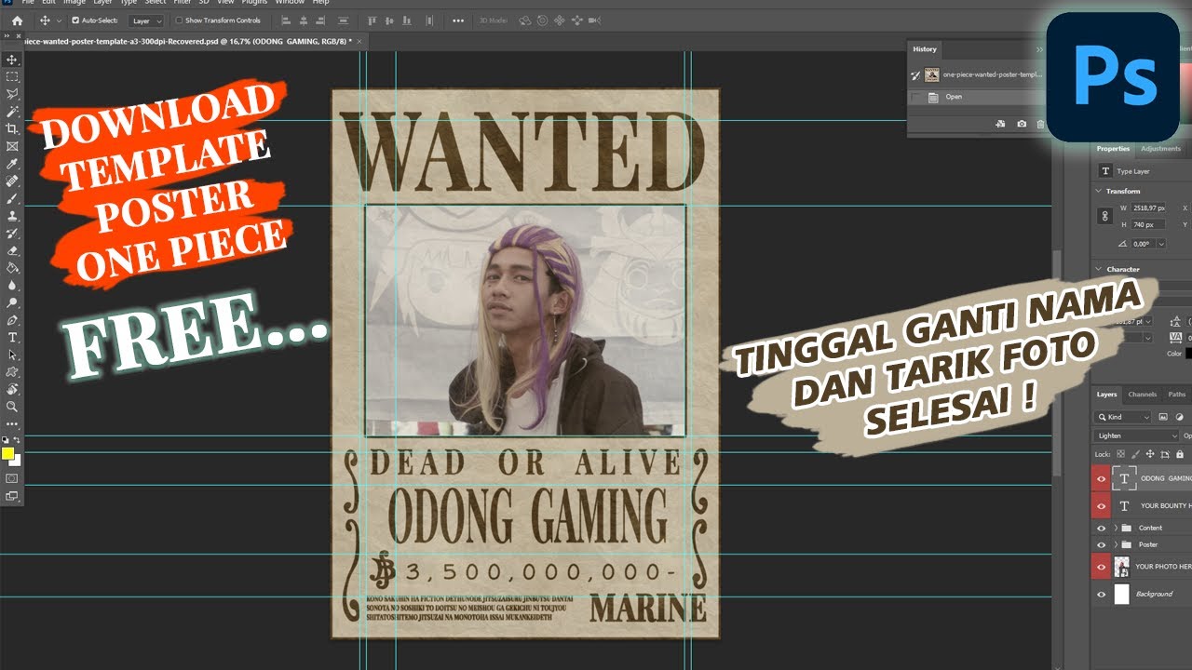Set the yellow foreground color swatch
1192x670 pixels.
[7, 454]
